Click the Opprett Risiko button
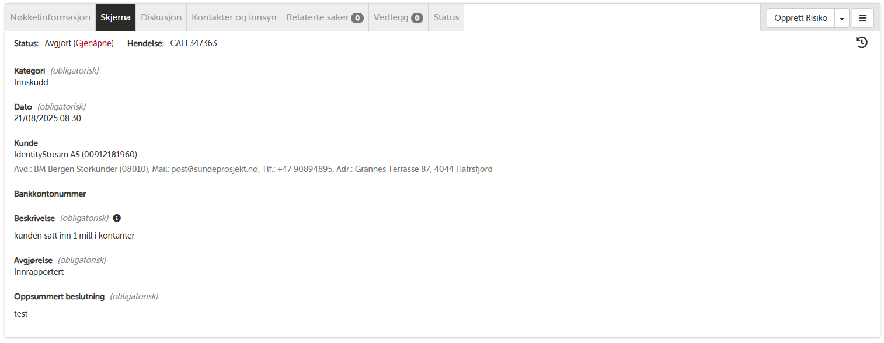 click(801, 18)
